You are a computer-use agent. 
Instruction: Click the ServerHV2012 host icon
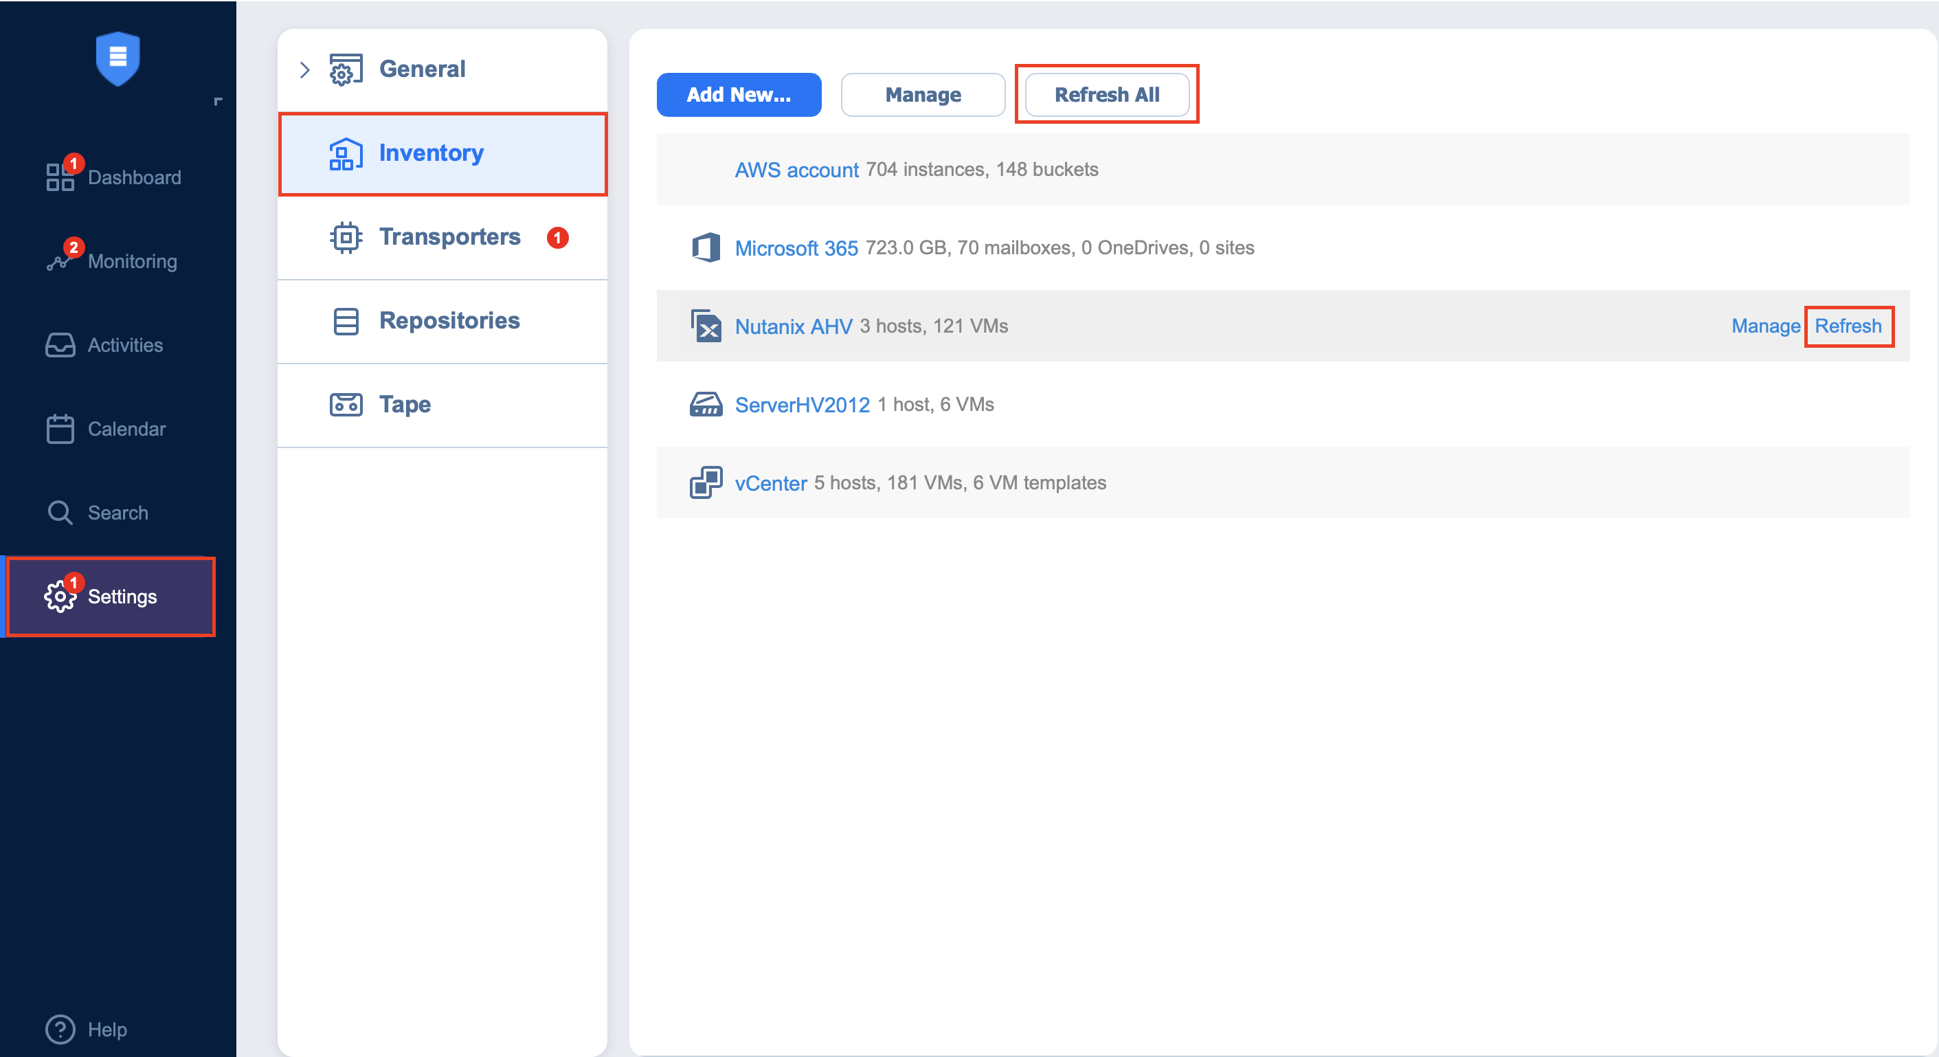click(x=706, y=404)
